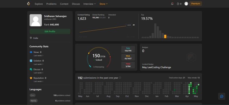Click the Reputation star icon
Image resolution: width=229 pixels, height=105 pixels.
click(31, 78)
